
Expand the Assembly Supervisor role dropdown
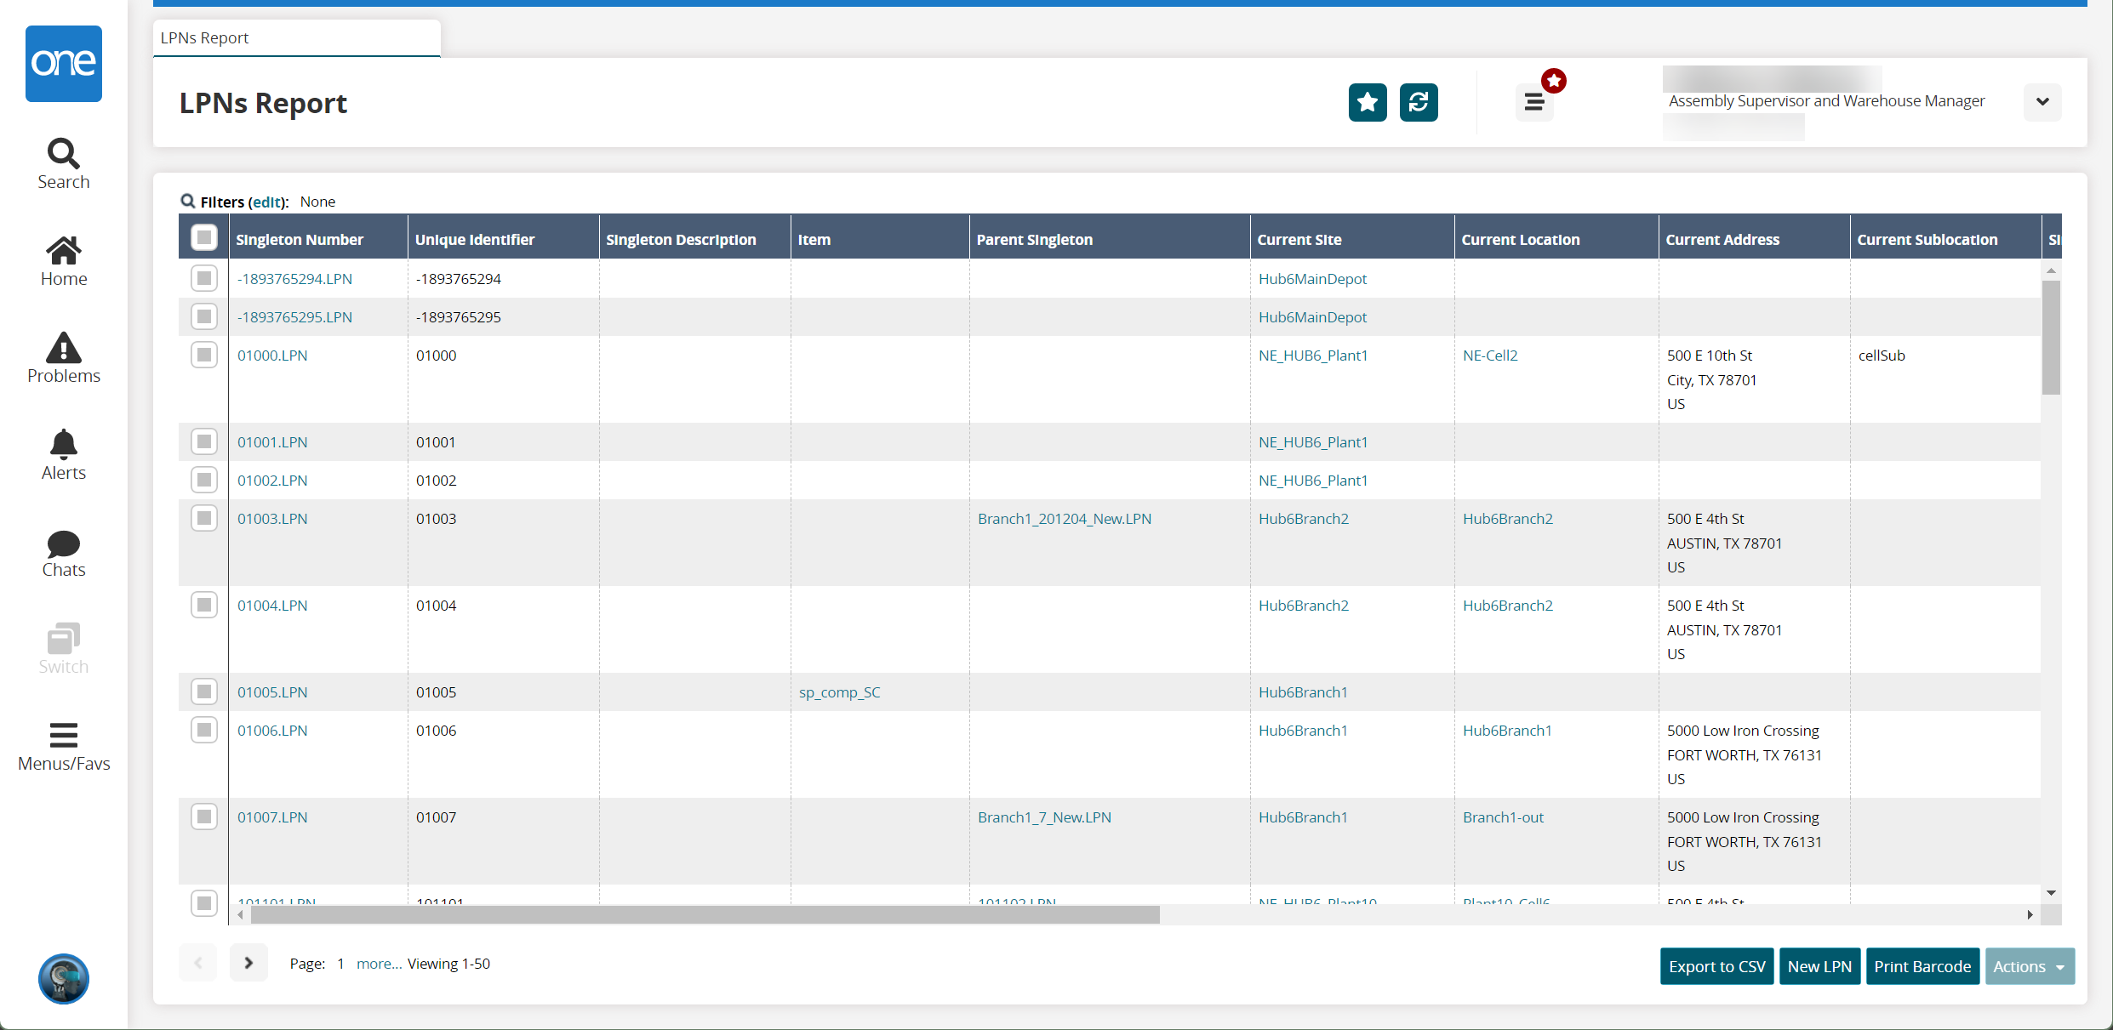click(2043, 102)
